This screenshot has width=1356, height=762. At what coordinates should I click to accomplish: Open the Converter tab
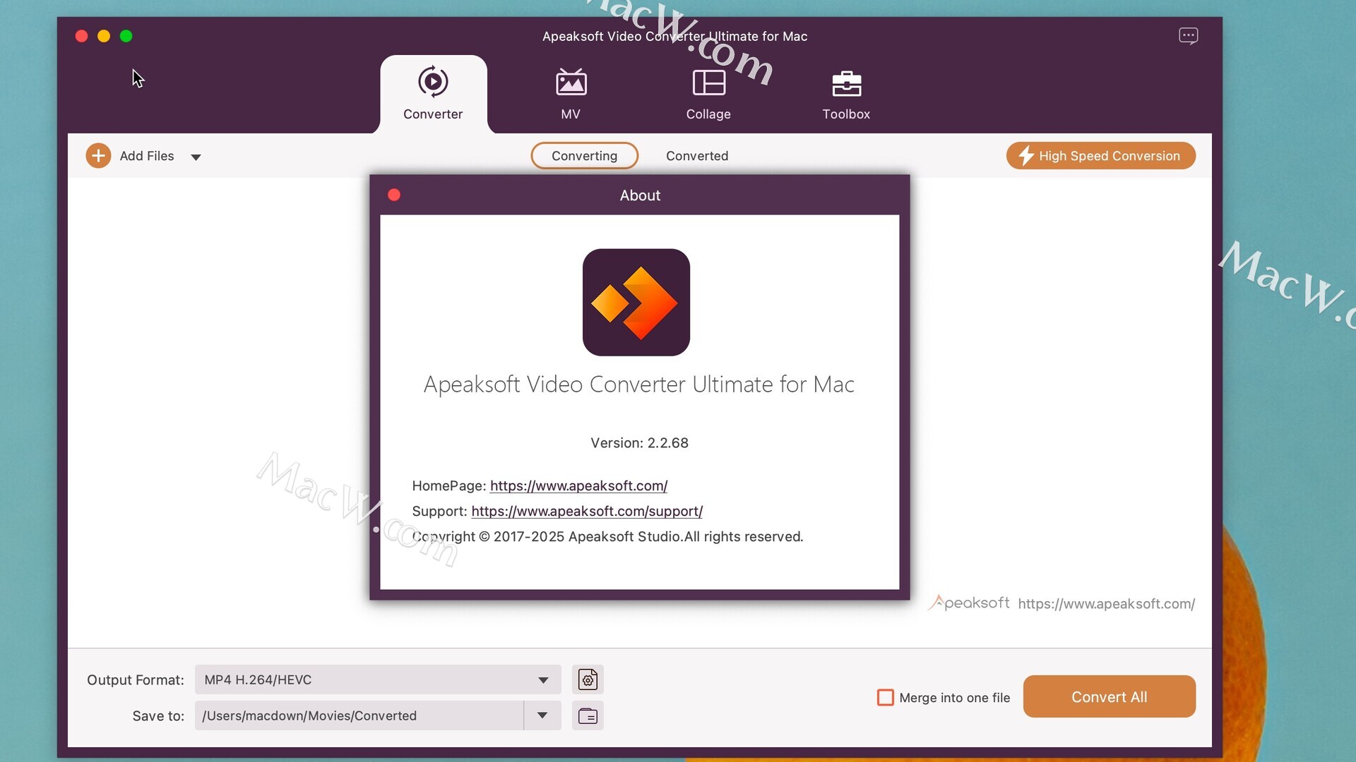[x=433, y=94]
